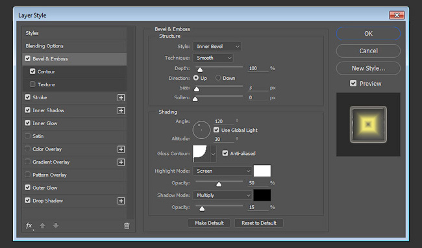Open Shadow Mode dropdown showing Multiply
Screen dimensions: 422x248
pos(222,195)
